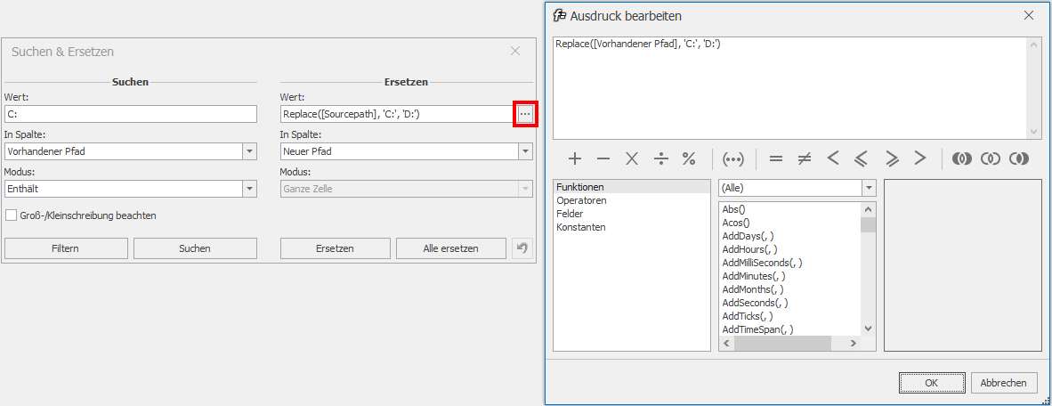Select Felder in the category list
1052x406 pixels.
[x=571, y=215]
